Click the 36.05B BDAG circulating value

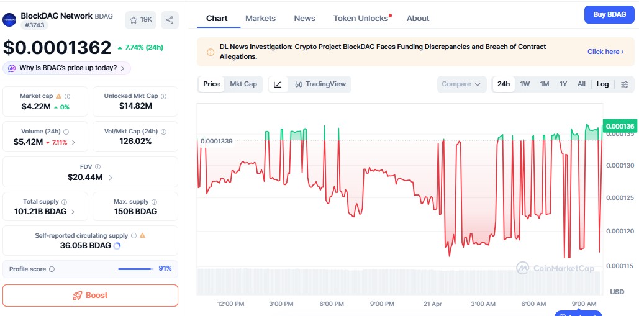[x=86, y=246]
